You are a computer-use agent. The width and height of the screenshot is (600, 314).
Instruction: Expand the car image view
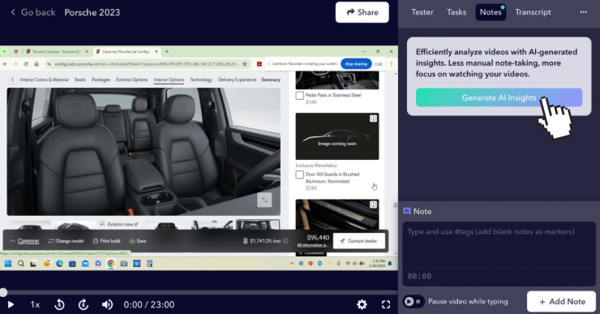point(264,200)
